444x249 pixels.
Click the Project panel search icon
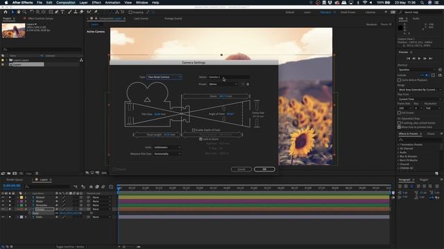pos(5,49)
